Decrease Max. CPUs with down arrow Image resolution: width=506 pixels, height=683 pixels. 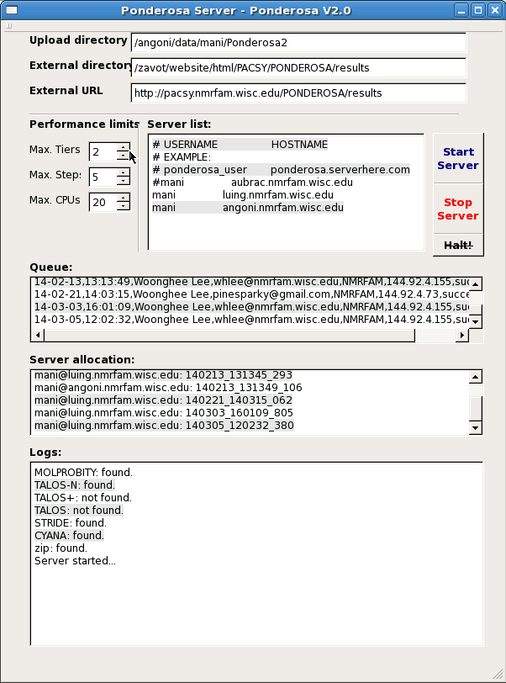click(x=124, y=206)
